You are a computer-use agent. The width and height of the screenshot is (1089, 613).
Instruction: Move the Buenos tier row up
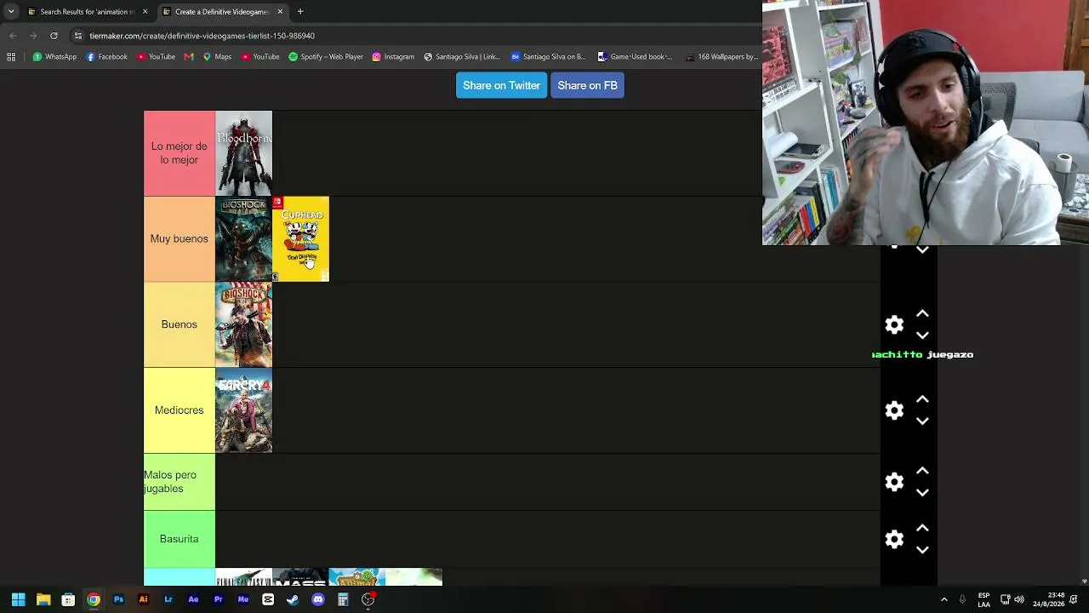pos(922,314)
